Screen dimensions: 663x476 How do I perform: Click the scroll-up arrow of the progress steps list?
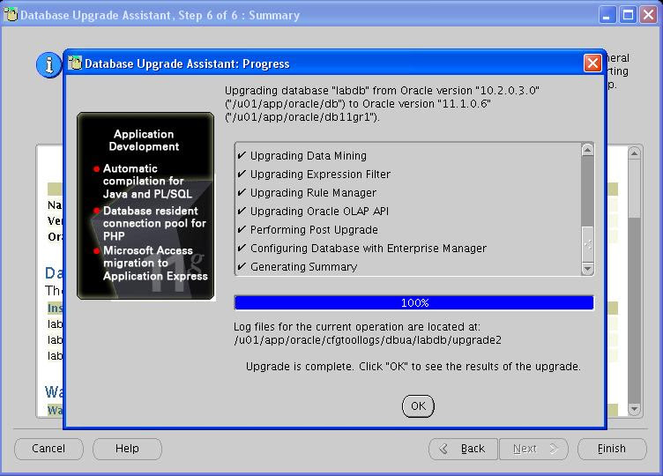pyautogui.click(x=587, y=150)
